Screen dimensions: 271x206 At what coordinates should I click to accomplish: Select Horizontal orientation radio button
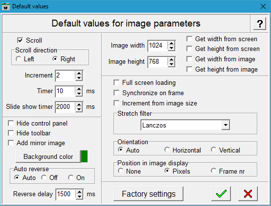click(x=167, y=150)
